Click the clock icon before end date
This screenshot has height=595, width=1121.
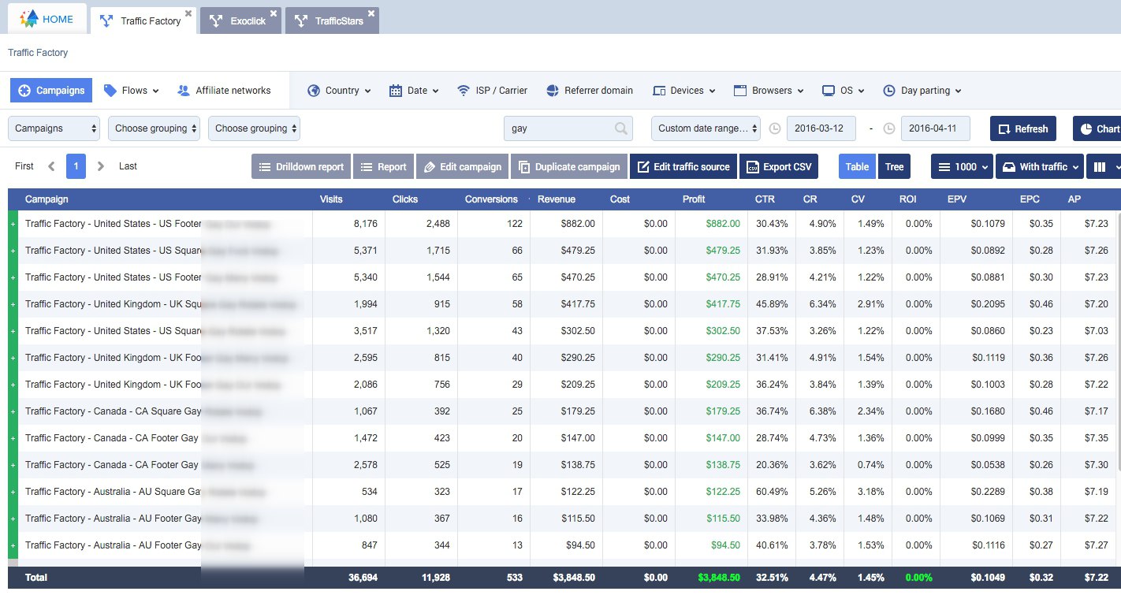889,128
